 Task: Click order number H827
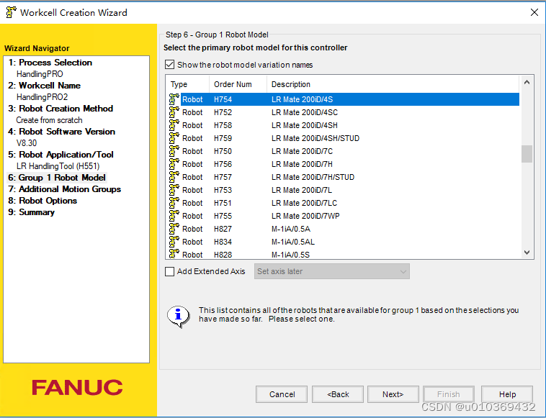point(223,229)
